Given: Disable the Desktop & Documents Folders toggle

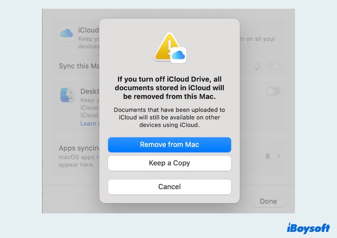Looking at the screenshot, I should (x=273, y=91).
